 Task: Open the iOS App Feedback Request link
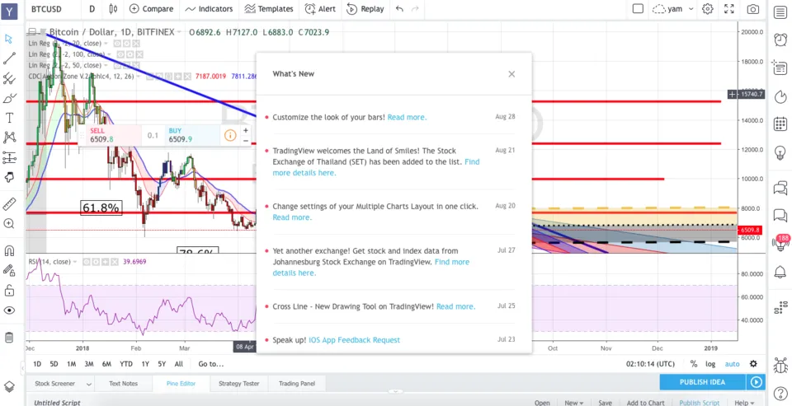354,340
